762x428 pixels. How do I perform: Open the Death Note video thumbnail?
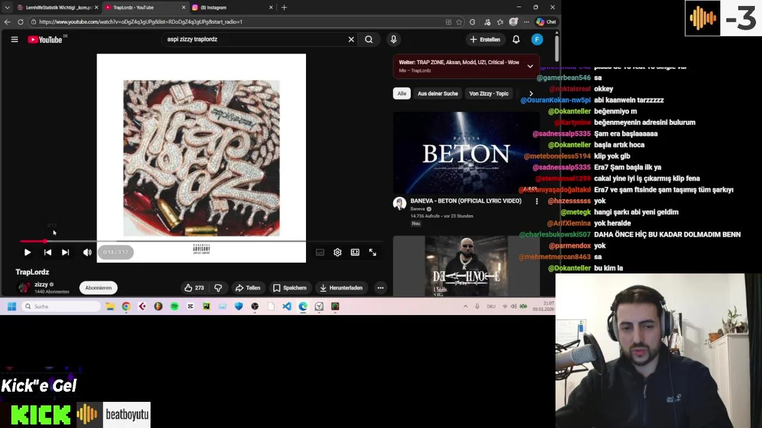(x=466, y=266)
